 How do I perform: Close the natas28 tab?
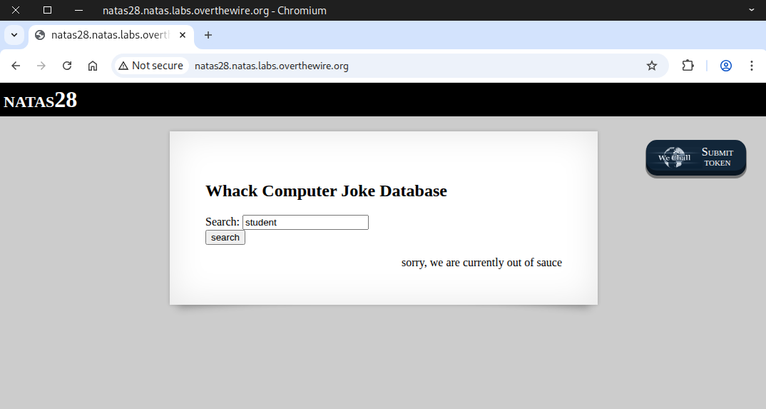pyautogui.click(x=183, y=35)
